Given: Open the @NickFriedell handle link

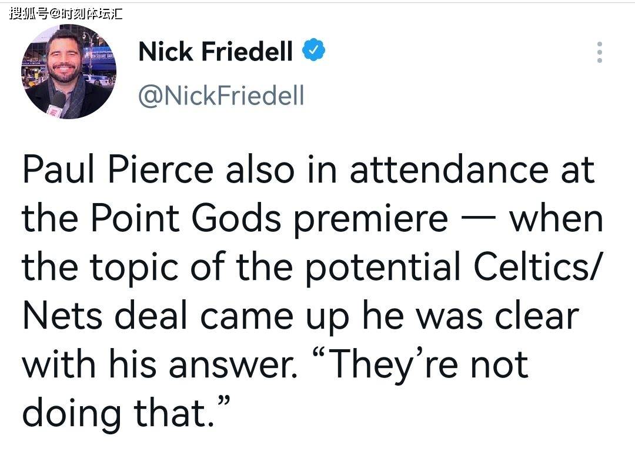Looking at the screenshot, I should pyautogui.click(x=221, y=96).
